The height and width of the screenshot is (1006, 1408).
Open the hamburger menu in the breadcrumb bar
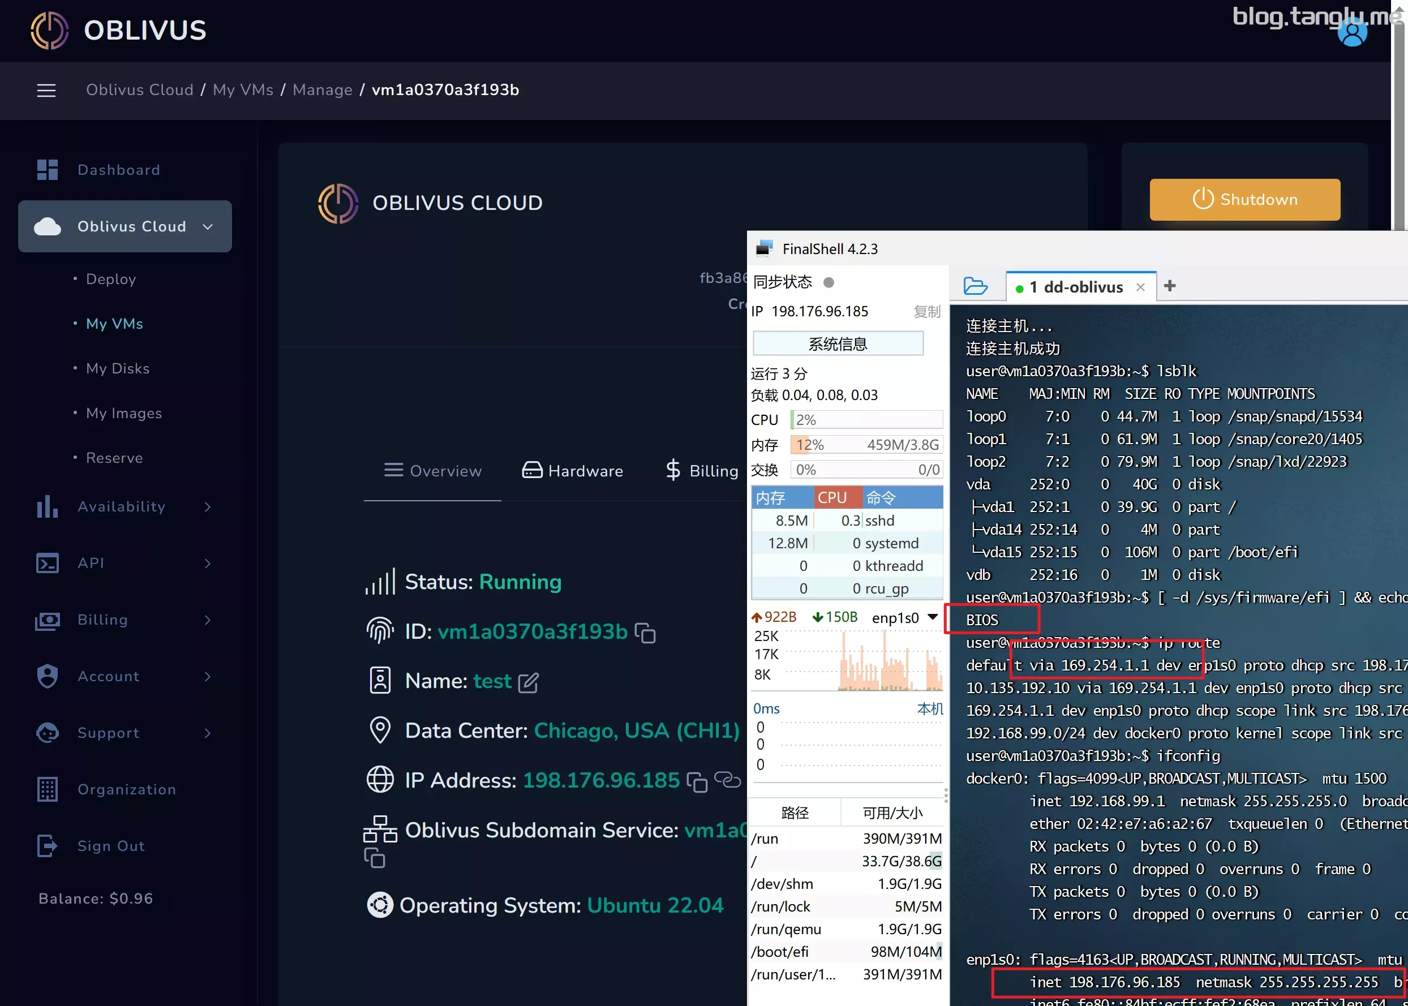[x=46, y=91]
